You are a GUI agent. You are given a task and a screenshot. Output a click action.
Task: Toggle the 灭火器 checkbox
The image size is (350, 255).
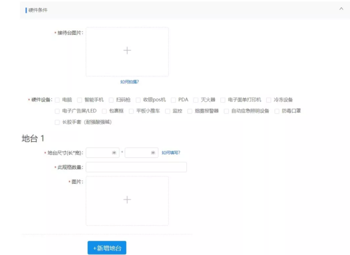tap(196, 100)
